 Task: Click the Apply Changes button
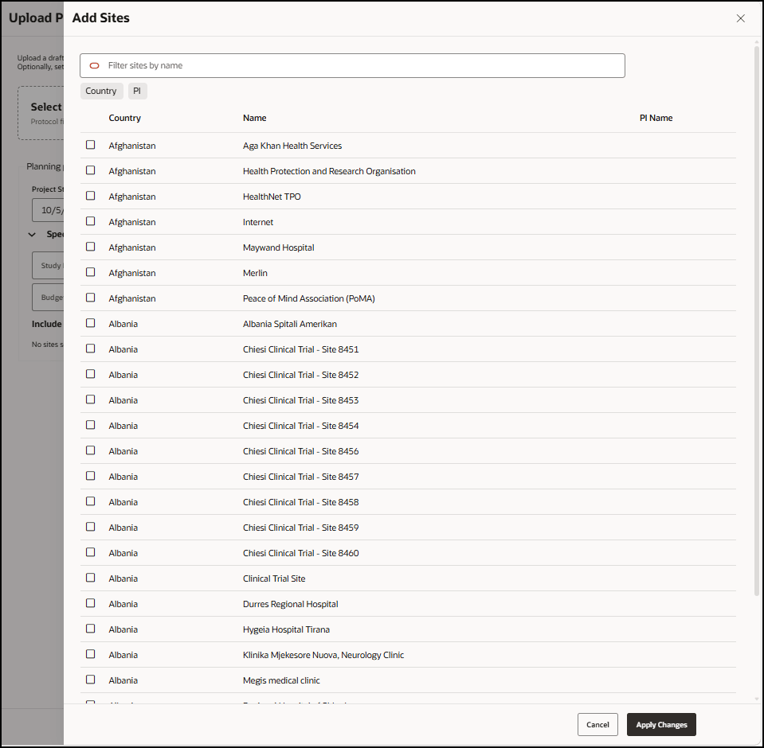(661, 725)
